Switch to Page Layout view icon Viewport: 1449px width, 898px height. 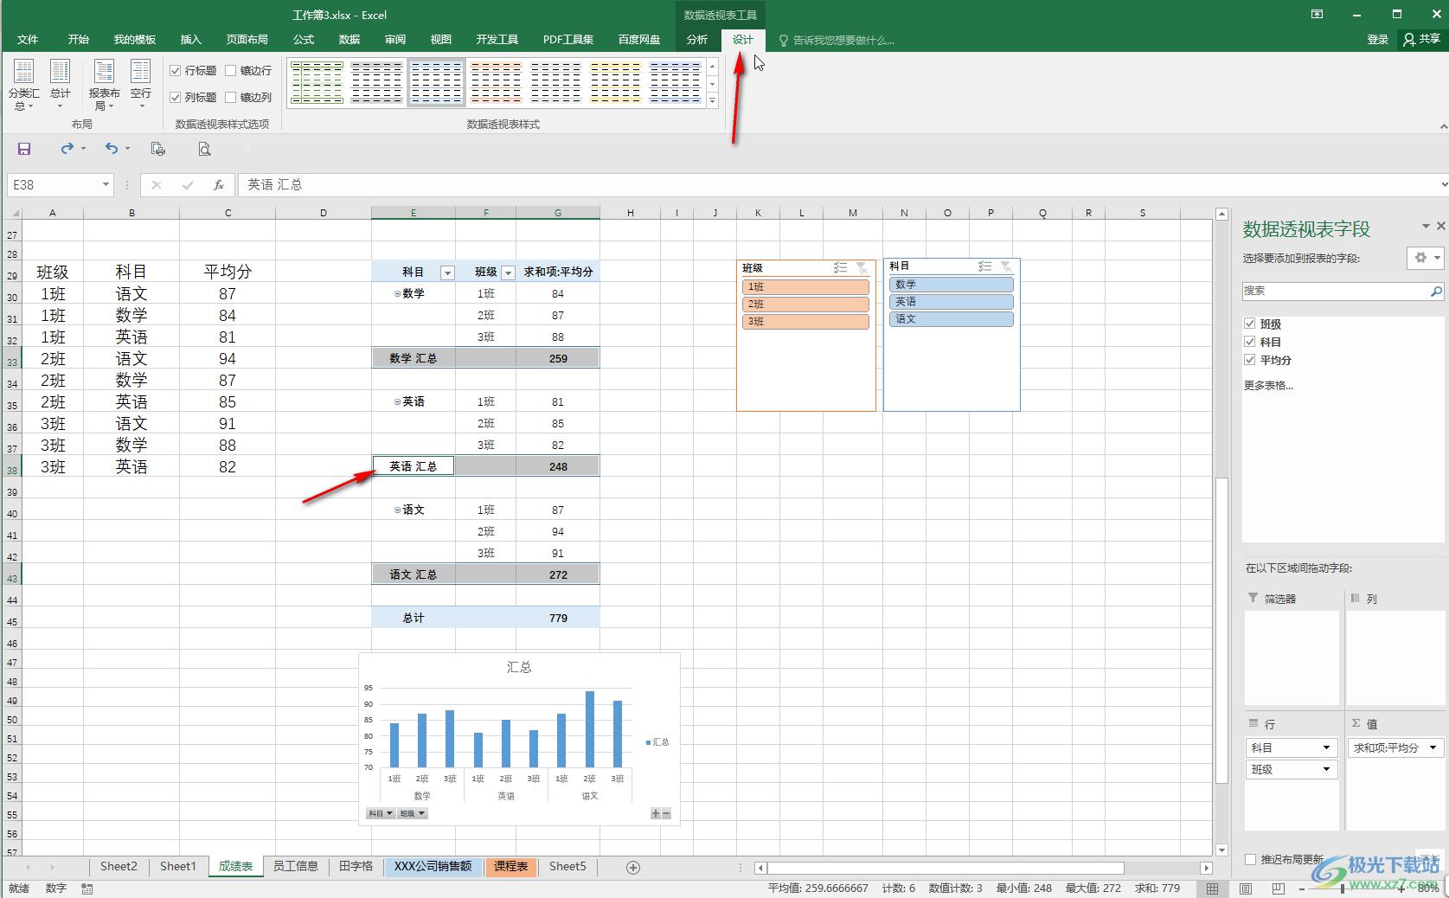pyautogui.click(x=1246, y=888)
